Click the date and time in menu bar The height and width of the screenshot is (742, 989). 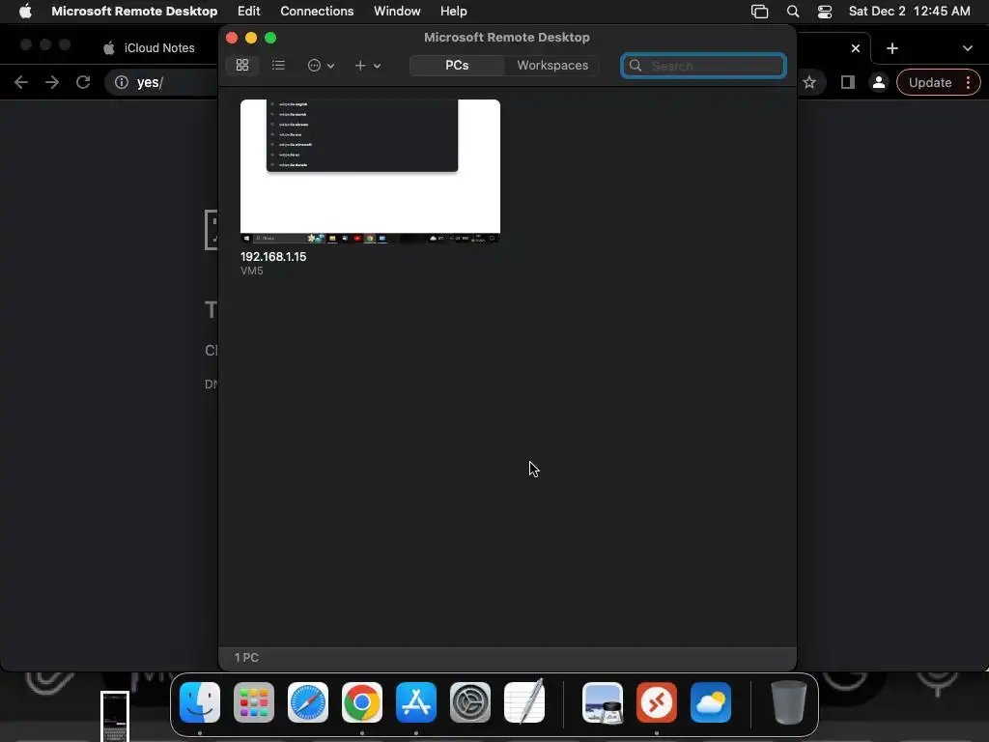point(909,12)
